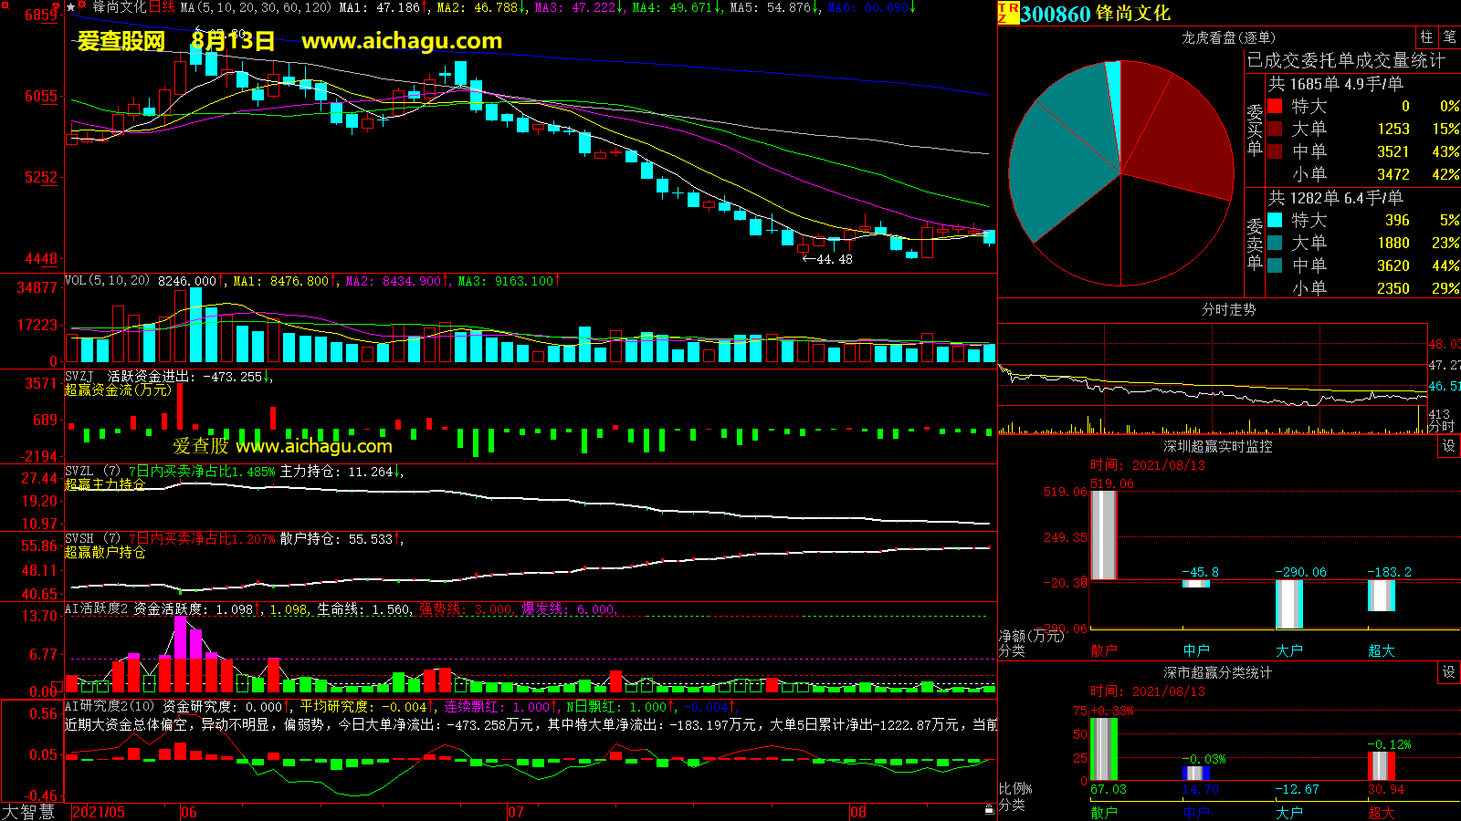Viewport: 1461px width, 821px height.
Task: Open 设 settings for 深市超赢分类统计 panel
Action: 1449,672
